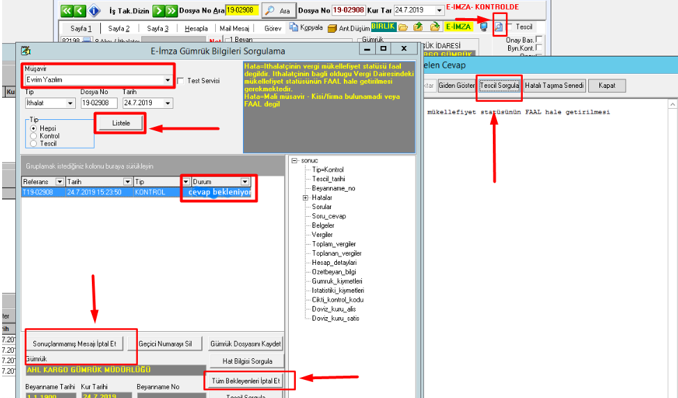
Task: Click the Ara search button with magnifier
Action: click(x=278, y=11)
